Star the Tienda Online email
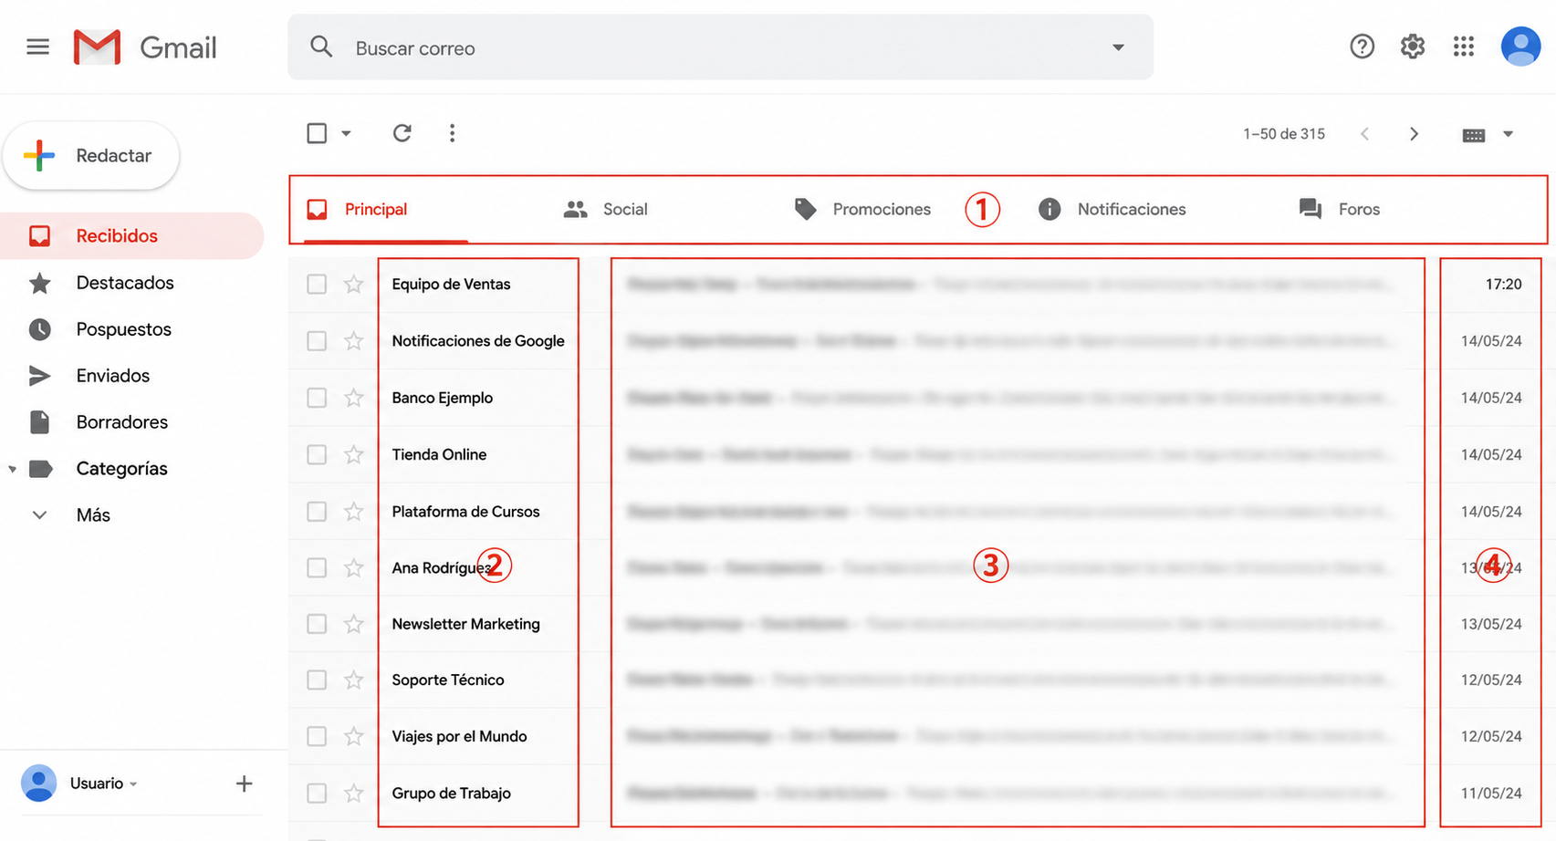 click(353, 454)
